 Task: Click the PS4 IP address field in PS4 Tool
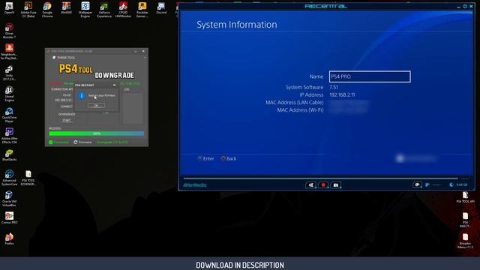click(x=63, y=100)
